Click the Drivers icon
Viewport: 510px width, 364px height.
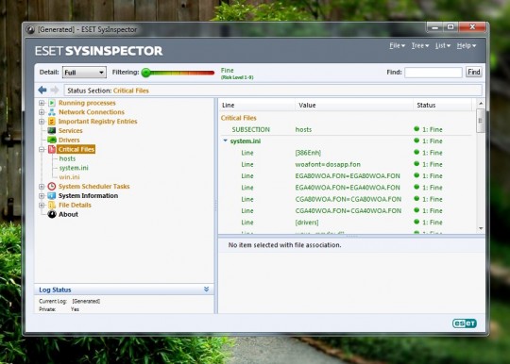point(51,140)
